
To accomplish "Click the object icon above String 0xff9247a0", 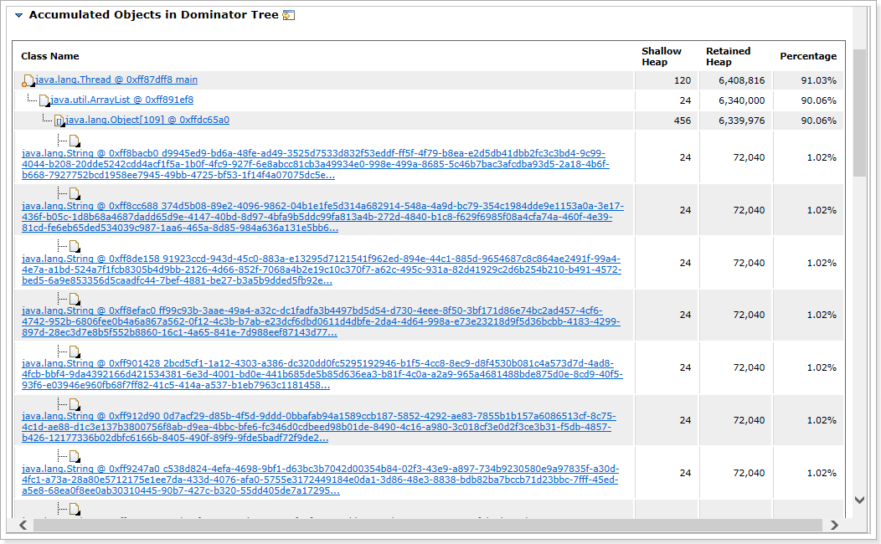I will 75,457.
